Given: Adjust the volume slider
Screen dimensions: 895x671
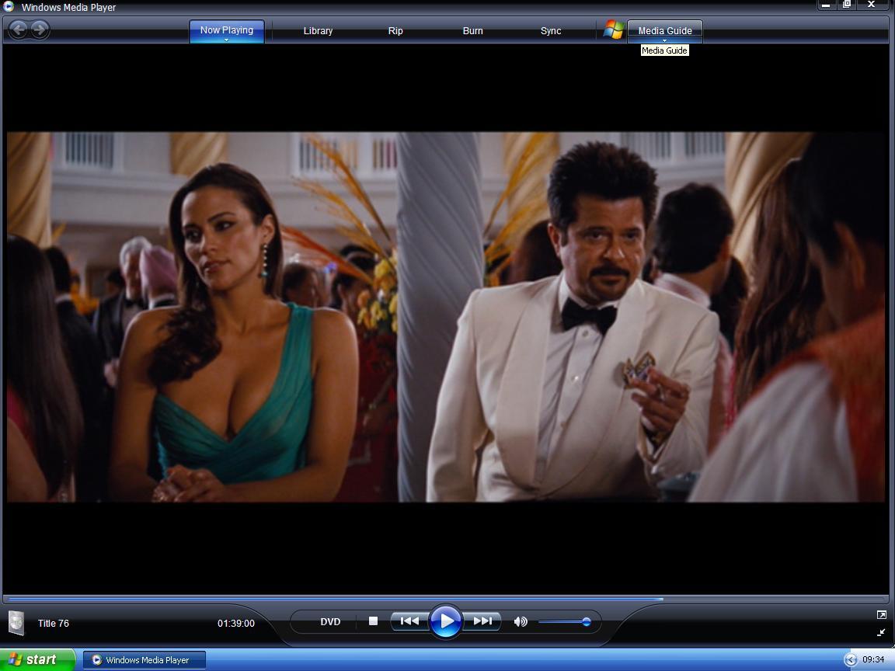Looking at the screenshot, I should [565, 621].
